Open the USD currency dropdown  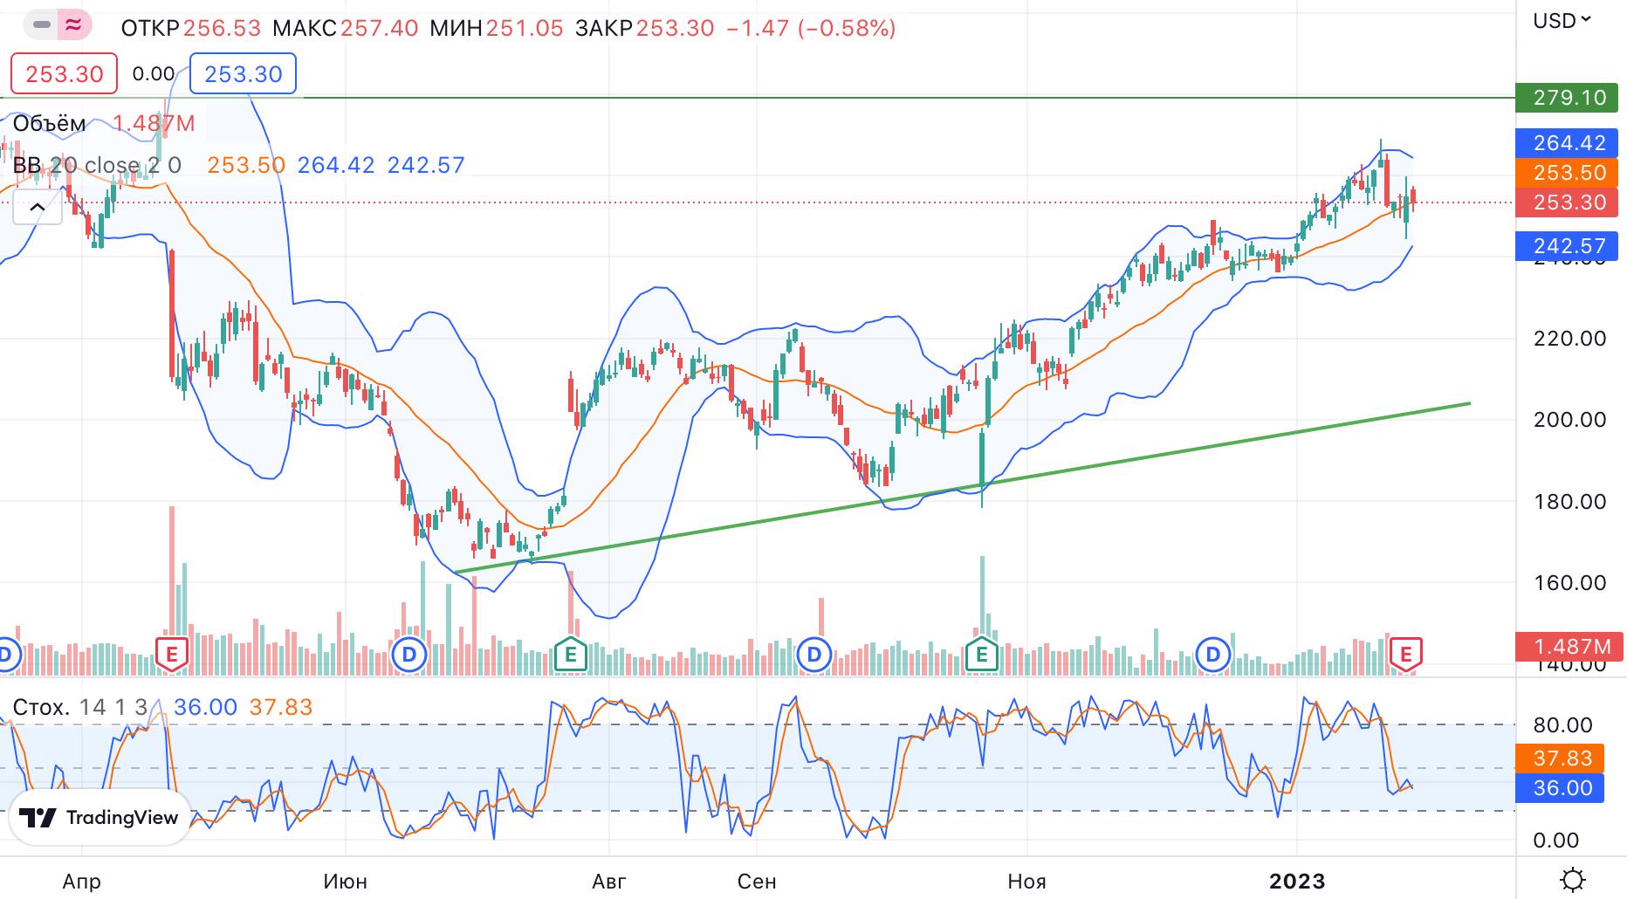[1562, 20]
